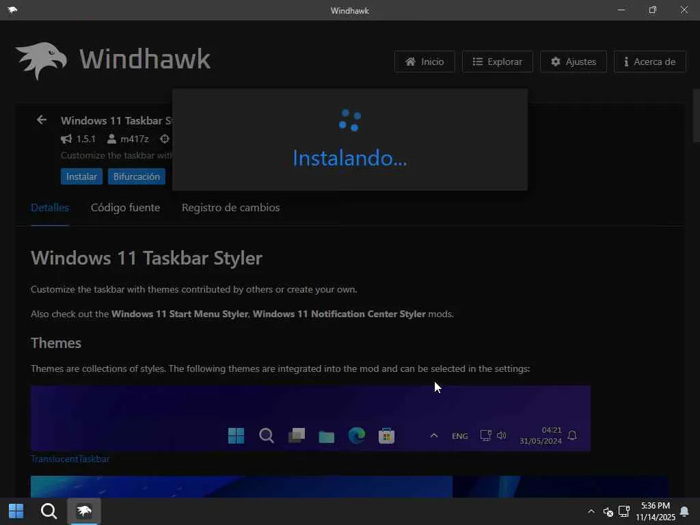Screen dimensions: 700x525
Task: Show hidden system tray icons
Action: point(591,511)
